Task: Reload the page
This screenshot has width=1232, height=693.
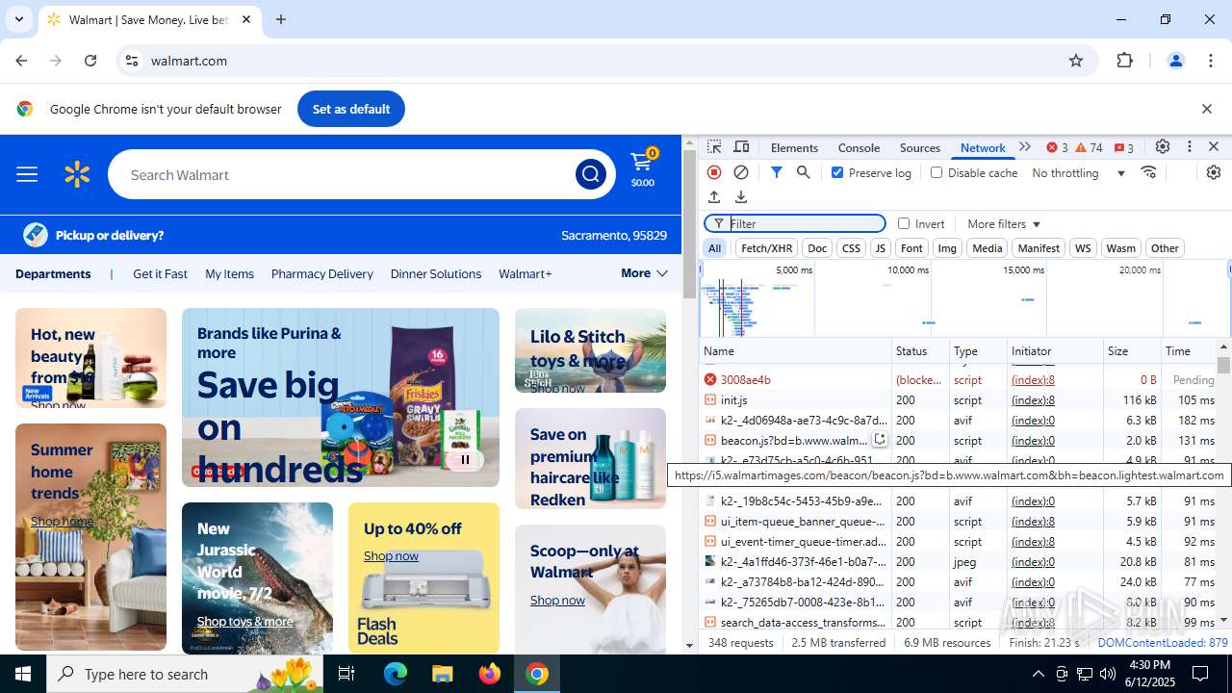Action: pyautogui.click(x=90, y=61)
